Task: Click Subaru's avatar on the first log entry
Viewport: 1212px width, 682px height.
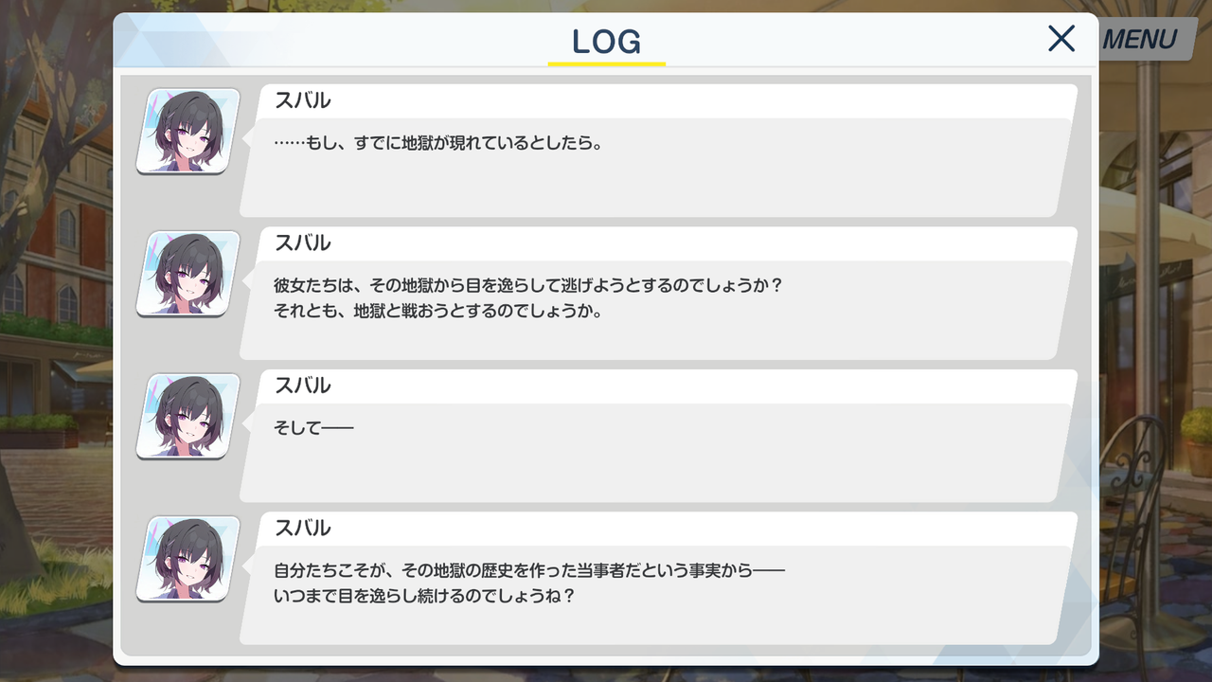Action: pos(187,132)
